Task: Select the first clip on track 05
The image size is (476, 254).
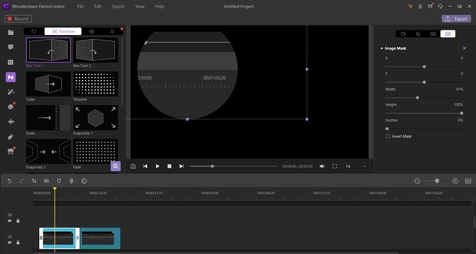Action: coord(59,238)
